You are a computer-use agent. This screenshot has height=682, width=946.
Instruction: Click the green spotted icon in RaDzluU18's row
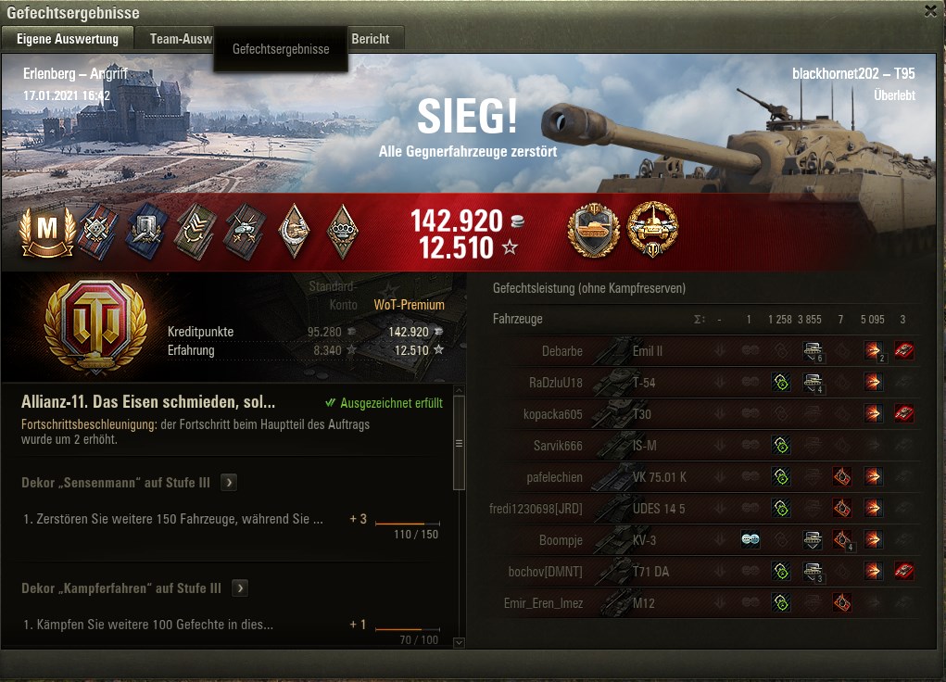(x=781, y=382)
